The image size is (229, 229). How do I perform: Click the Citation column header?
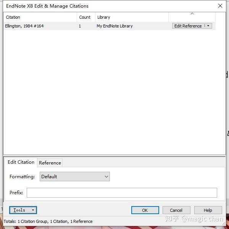pos(40,17)
